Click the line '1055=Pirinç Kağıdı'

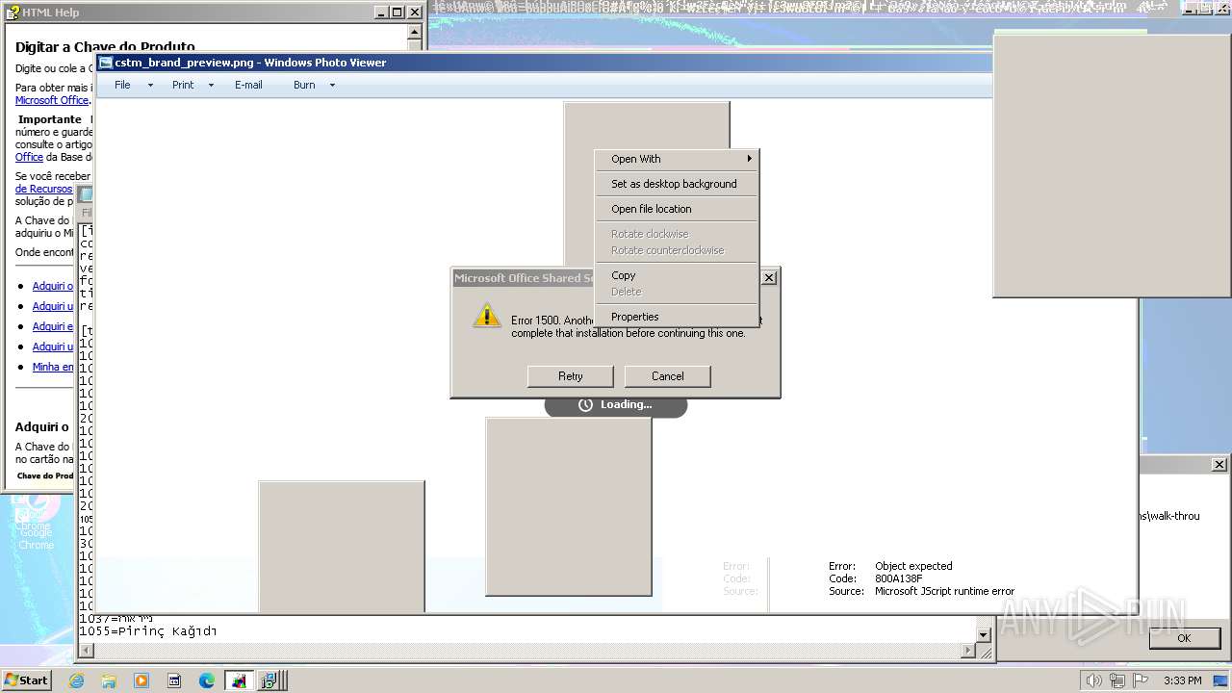147,631
